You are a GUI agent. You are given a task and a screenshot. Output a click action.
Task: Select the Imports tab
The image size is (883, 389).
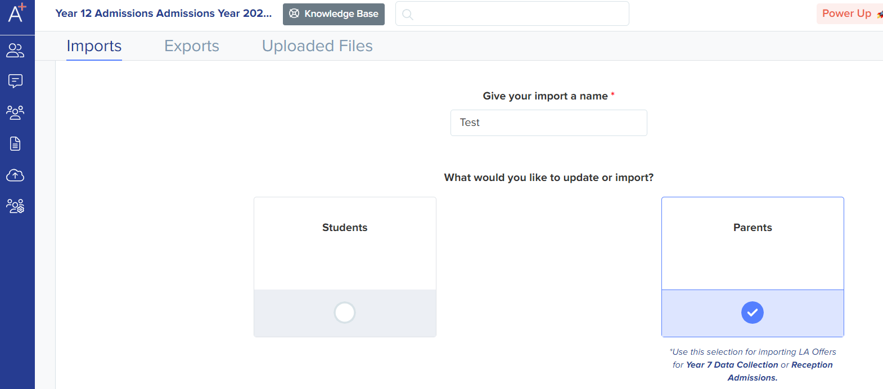pyautogui.click(x=94, y=46)
